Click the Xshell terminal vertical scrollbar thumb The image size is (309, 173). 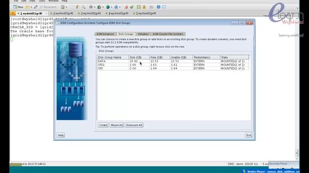[297, 153]
